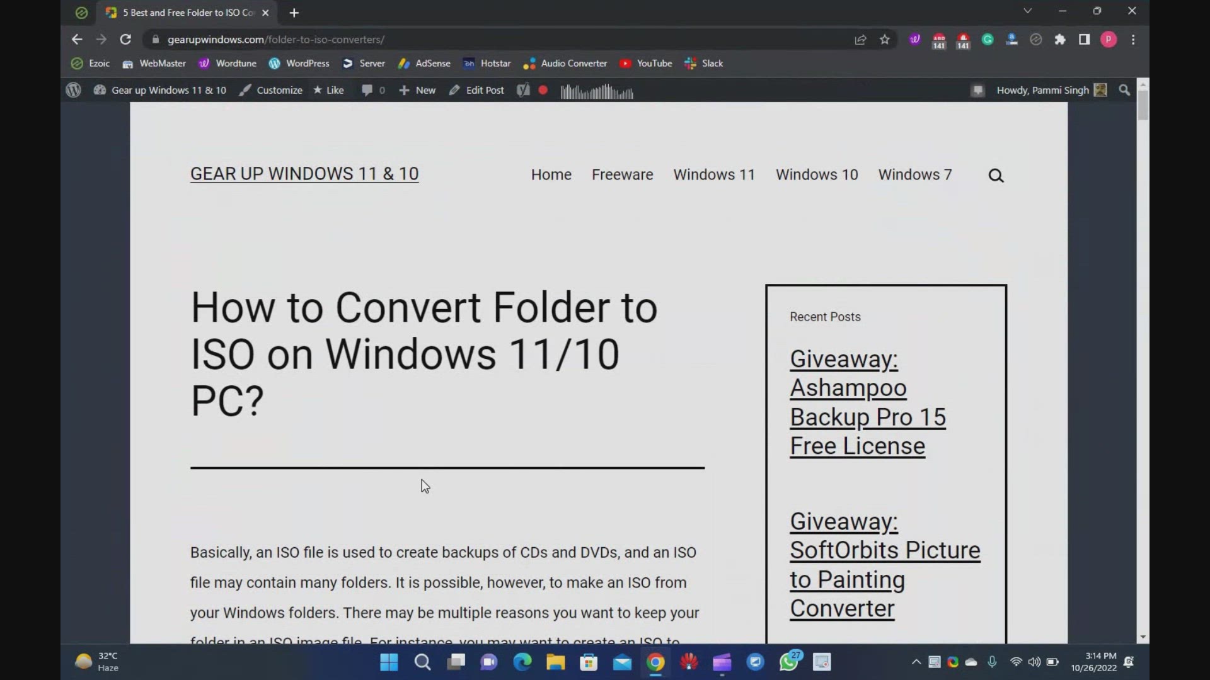Screen dimensions: 1210x680
Task: Reload the page with the refresh icon
Action: pyautogui.click(x=125, y=39)
